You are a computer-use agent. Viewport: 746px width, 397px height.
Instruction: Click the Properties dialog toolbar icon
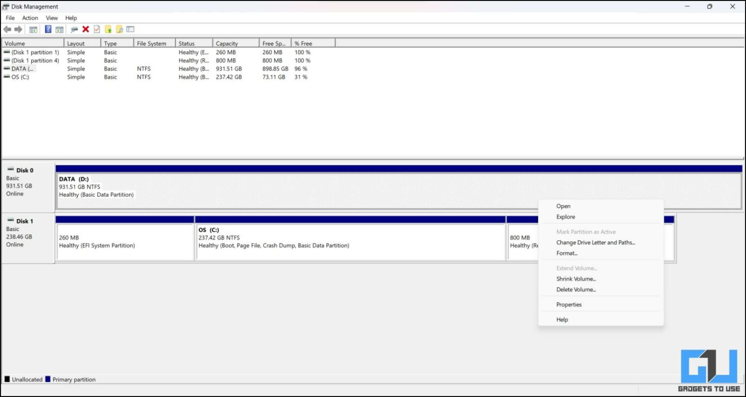[x=130, y=29]
